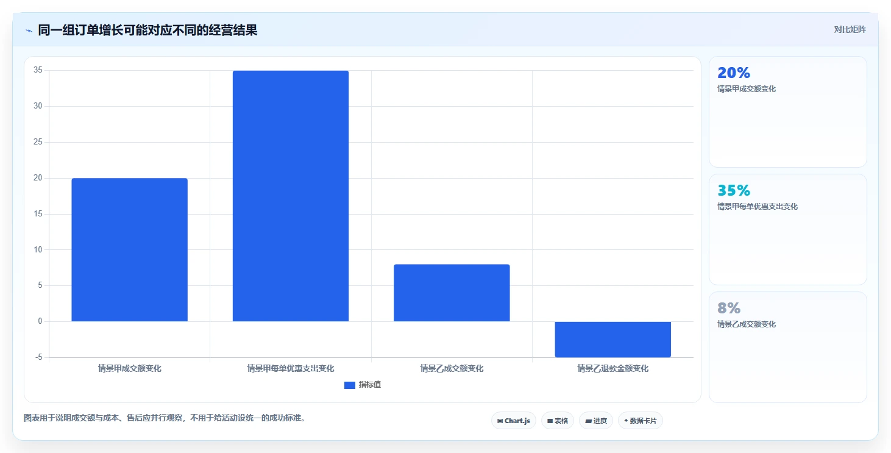
Task: Click the 8% value on the third card
Action: [729, 309]
